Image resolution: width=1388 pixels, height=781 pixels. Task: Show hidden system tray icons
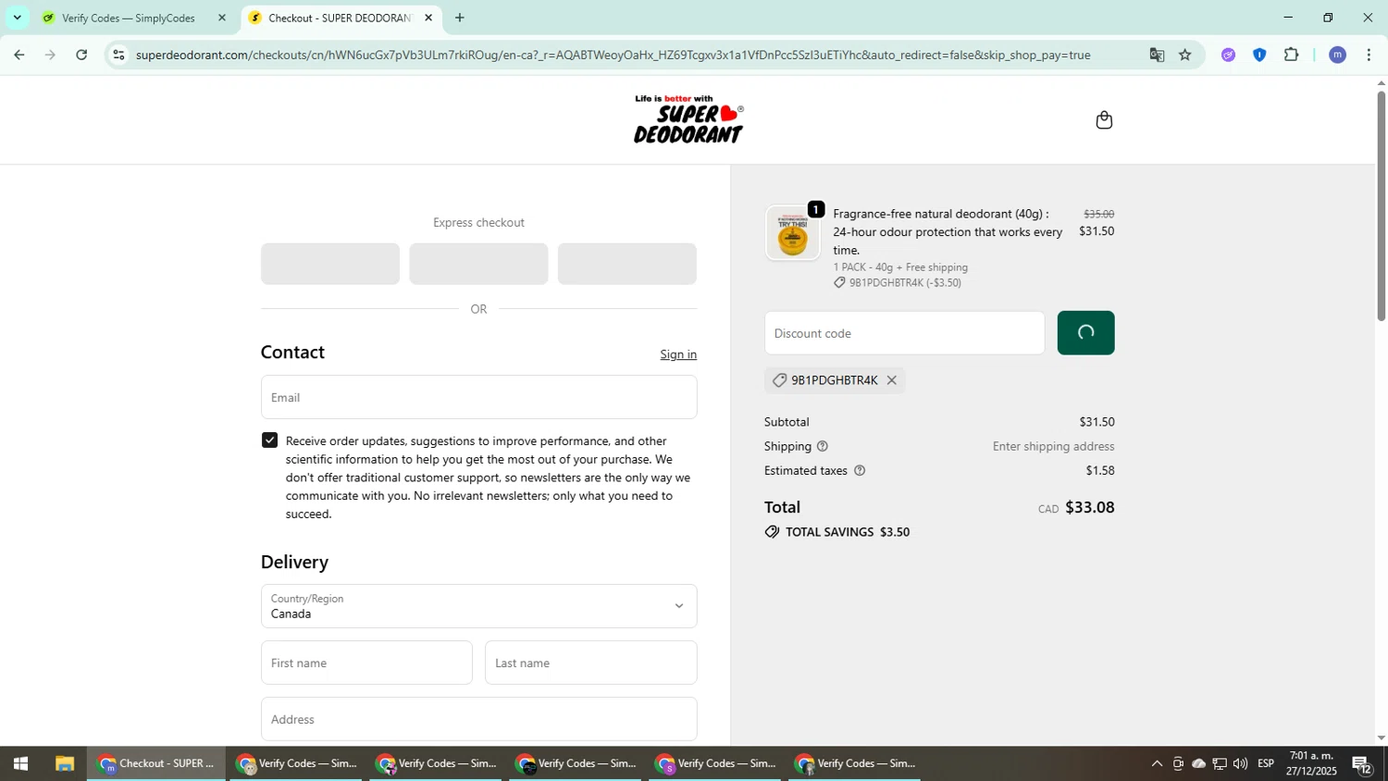pos(1157,763)
